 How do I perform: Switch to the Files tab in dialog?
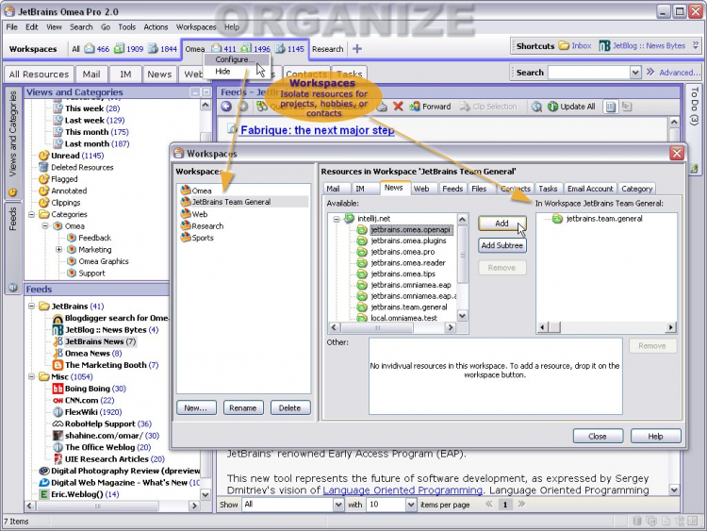point(479,189)
